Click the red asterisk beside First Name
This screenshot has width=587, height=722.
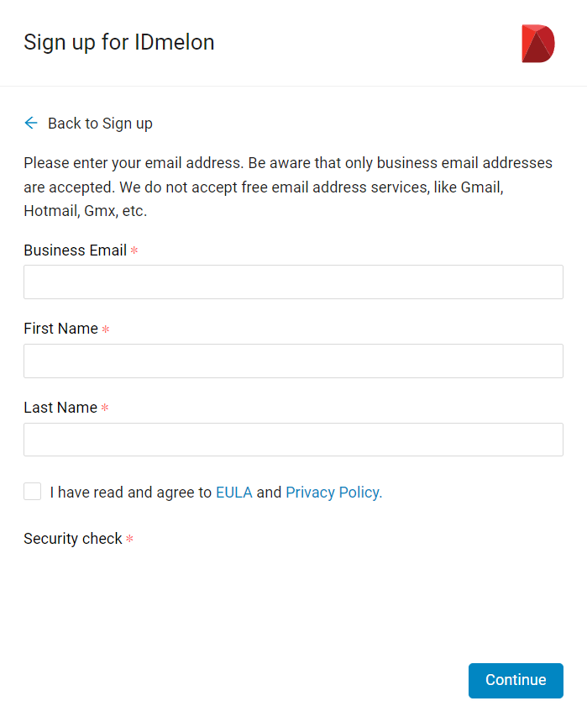(106, 329)
